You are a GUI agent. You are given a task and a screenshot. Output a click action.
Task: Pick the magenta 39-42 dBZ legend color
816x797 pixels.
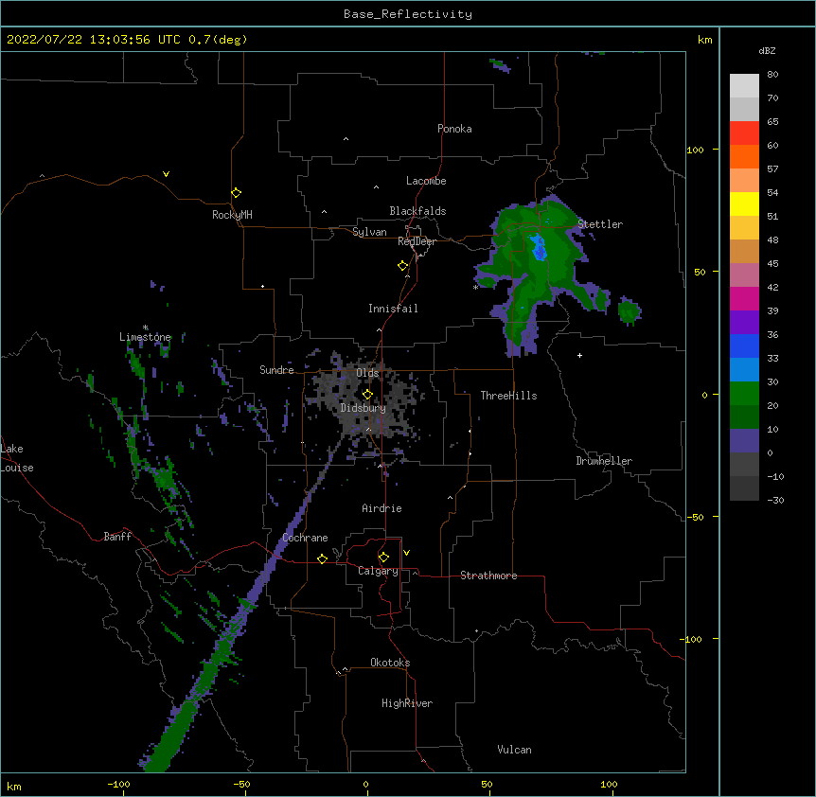(x=744, y=298)
